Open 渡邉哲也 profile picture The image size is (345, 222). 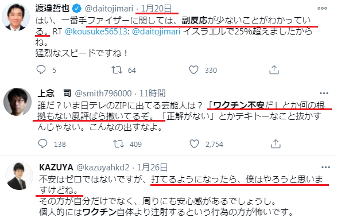(x=16, y=17)
